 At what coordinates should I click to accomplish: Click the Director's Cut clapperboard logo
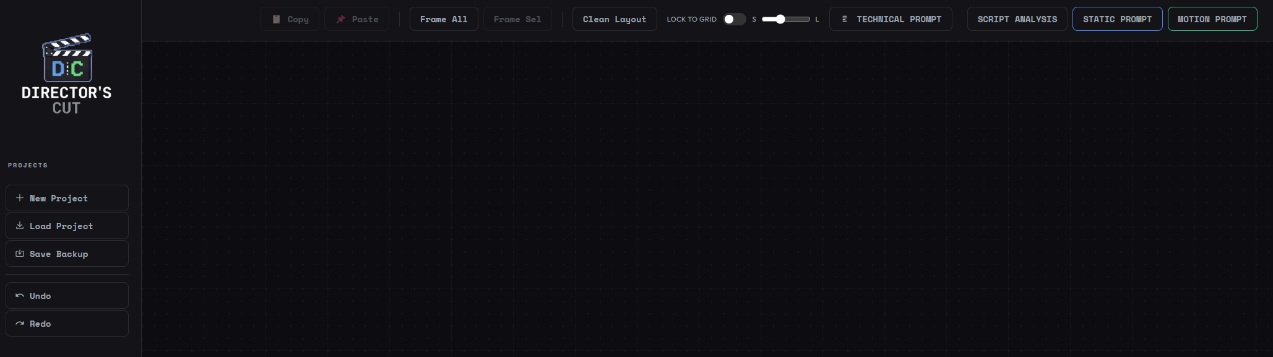pyautogui.click(x=67, y=58)
